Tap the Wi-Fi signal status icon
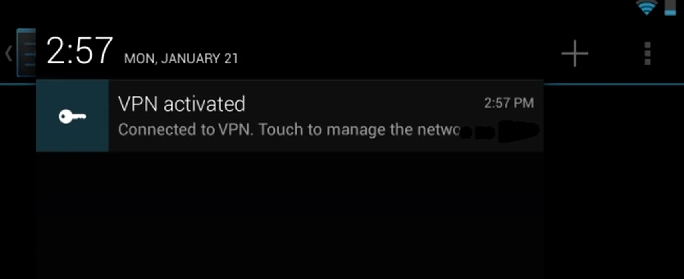The height and width of the screenshot is (279, 684). [646, 8]
